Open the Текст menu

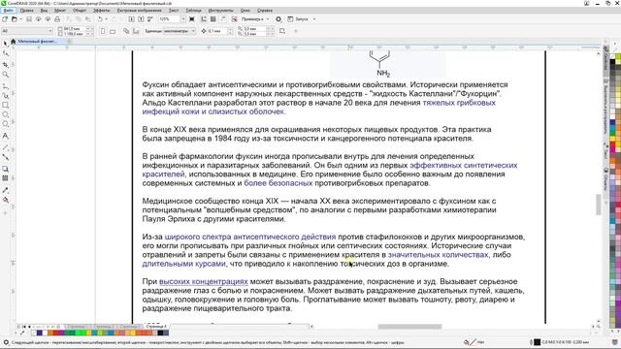pyautogui.click(x=174, y=11)
